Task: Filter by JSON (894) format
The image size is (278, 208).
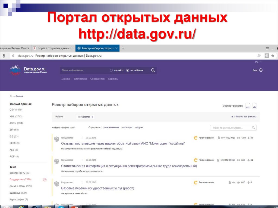Action: 16,123
